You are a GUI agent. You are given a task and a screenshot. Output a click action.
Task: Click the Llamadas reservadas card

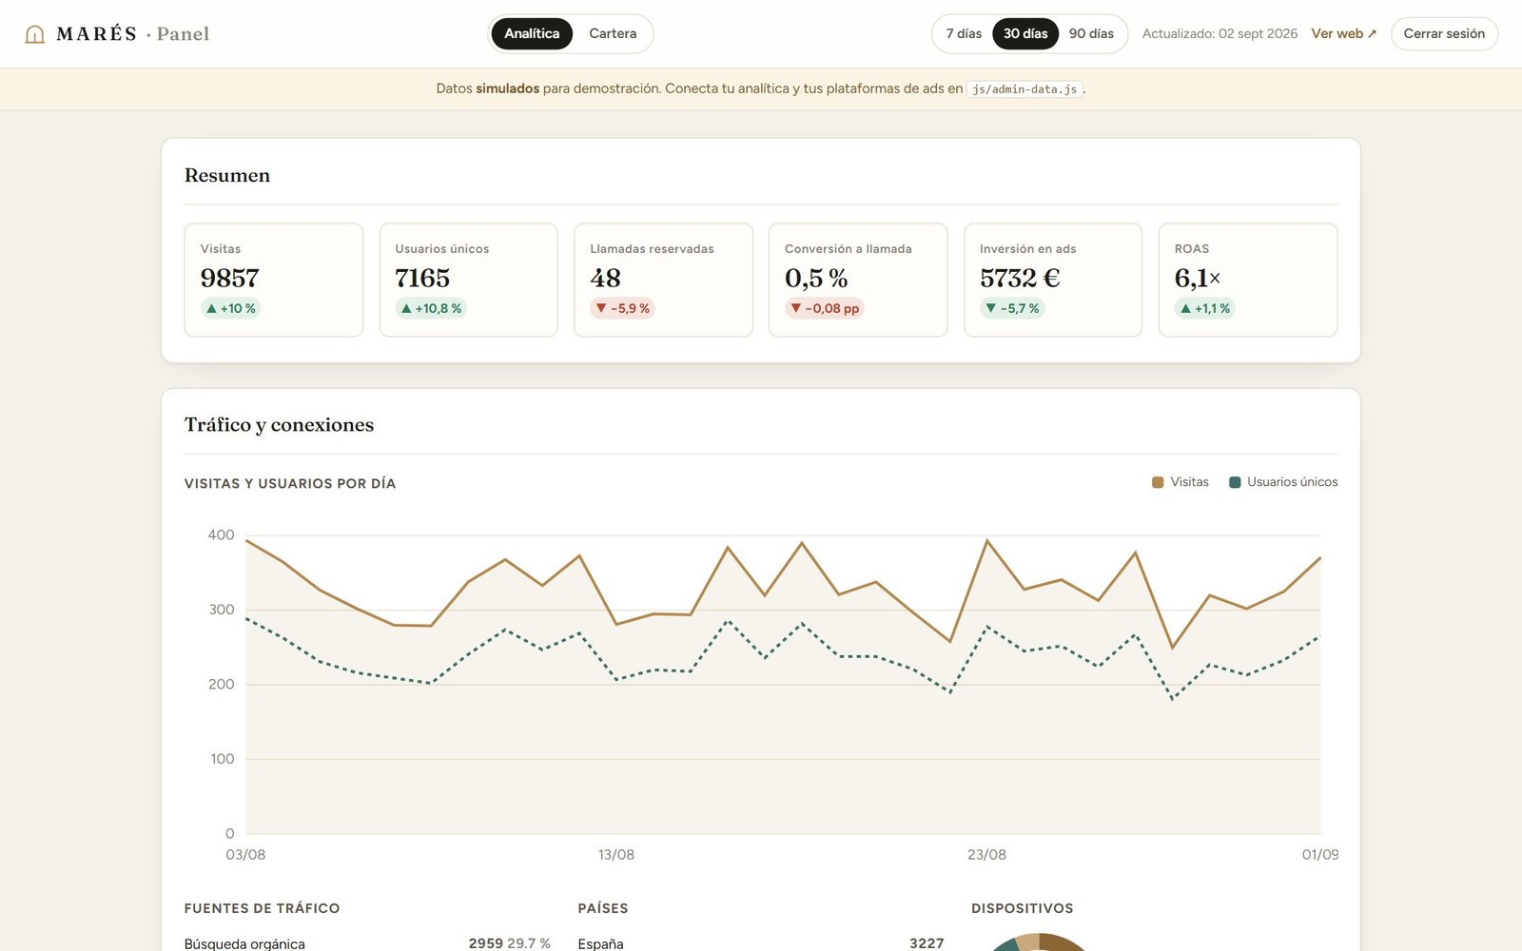tap(663, 280)
